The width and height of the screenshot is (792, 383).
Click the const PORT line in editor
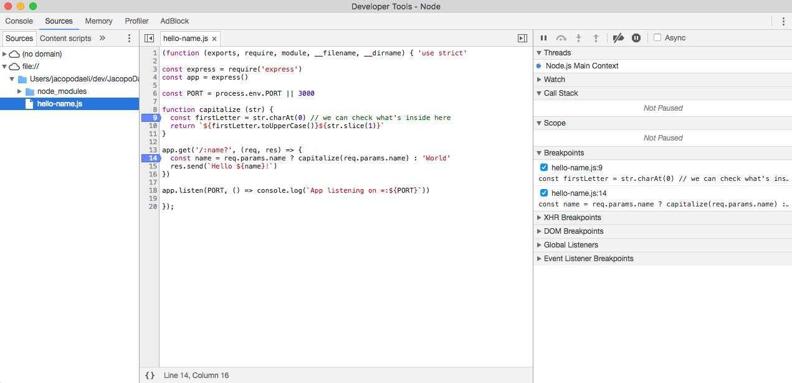238,93
